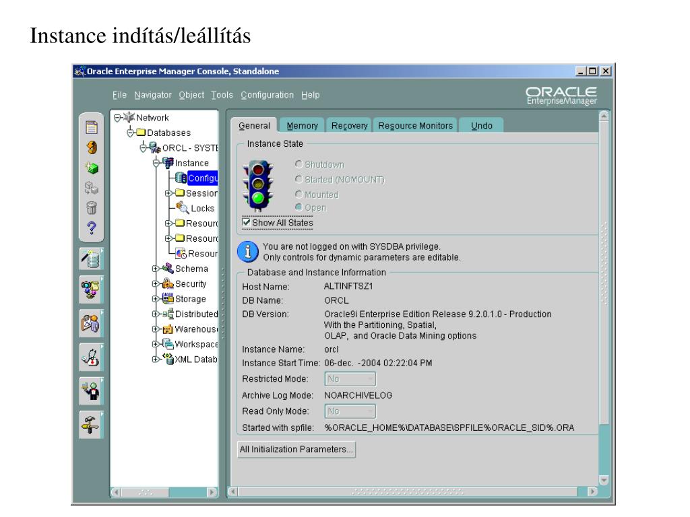Click the detail pane horizontal scrollbar thumb

[408, 491]
